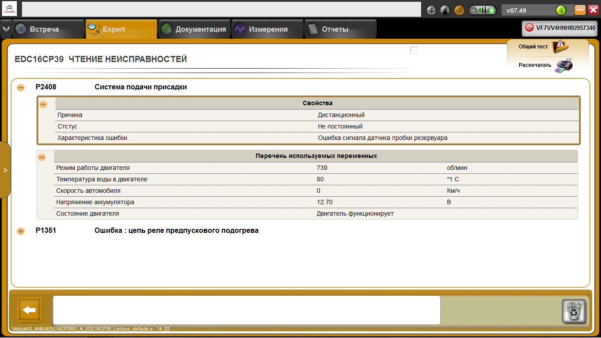601x338 pixels.
Task: Select fault code P2408 text
Action: (x=46, y=87)
